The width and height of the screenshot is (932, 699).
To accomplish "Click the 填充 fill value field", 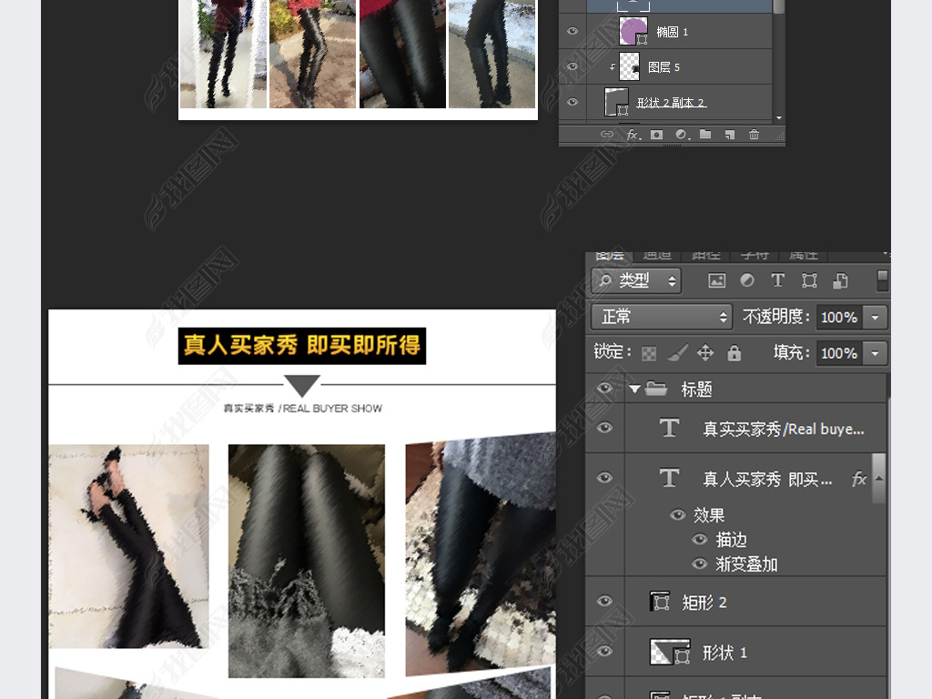I will [x=838, y=353].
